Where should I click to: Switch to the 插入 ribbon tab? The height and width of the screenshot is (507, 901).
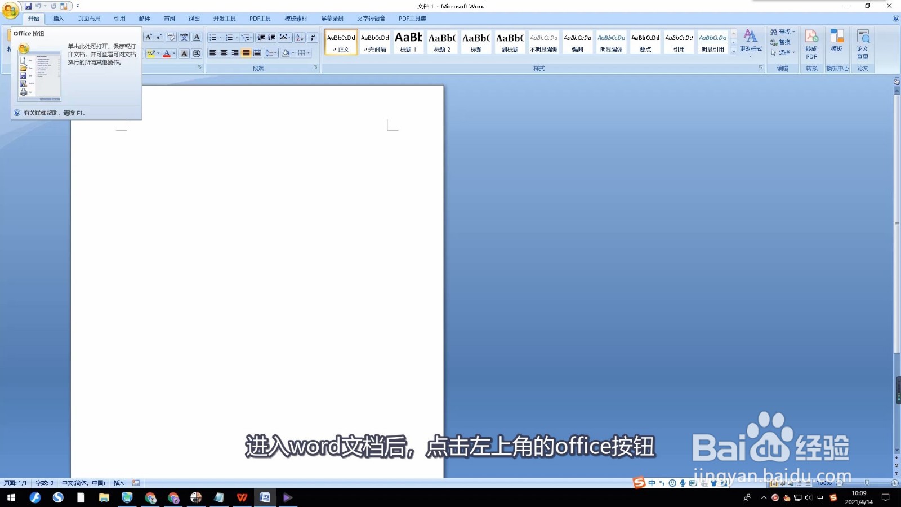click(x=57, y=18)
